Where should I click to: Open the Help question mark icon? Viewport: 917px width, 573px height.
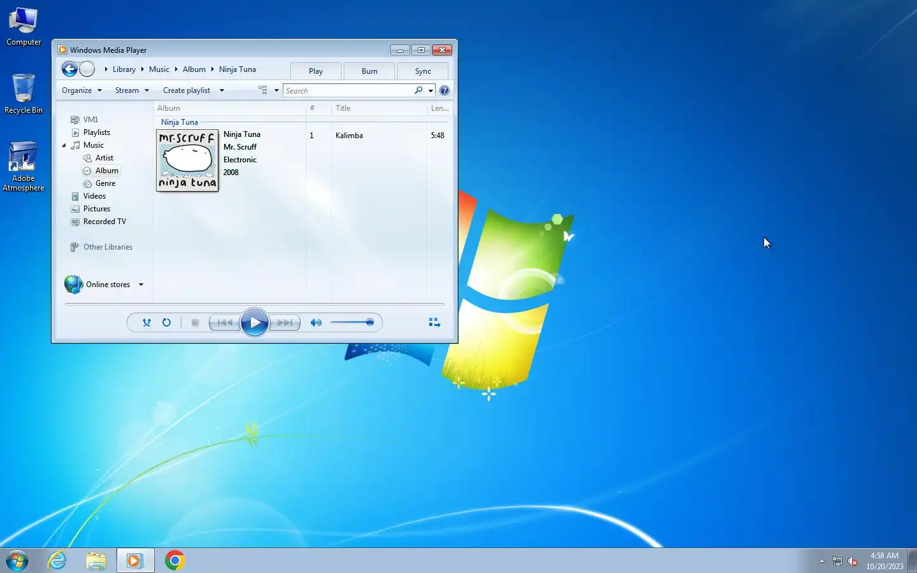click(x=444, y=90)
